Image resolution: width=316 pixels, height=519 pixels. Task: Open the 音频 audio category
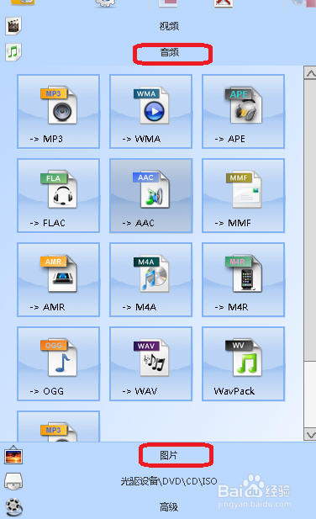[169, 52]
